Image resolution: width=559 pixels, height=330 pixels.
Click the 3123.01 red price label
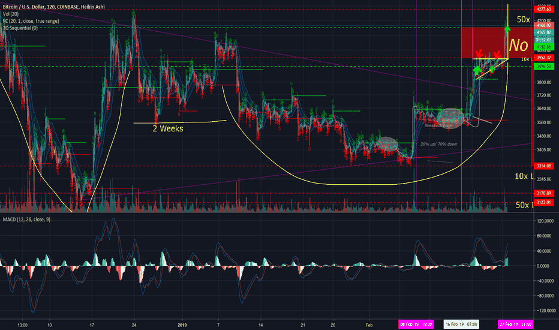[543, 203]
